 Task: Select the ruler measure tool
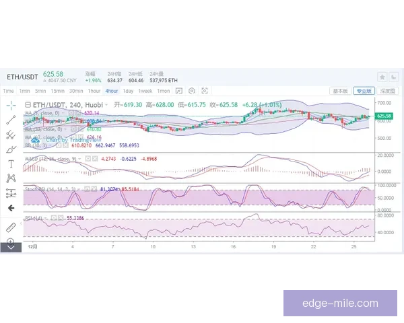pos(11,227)
